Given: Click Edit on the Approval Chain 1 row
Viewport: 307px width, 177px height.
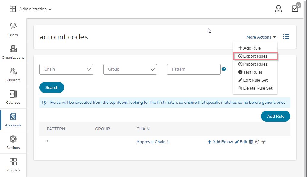Looking at the screenshot, I should point(241,142).
